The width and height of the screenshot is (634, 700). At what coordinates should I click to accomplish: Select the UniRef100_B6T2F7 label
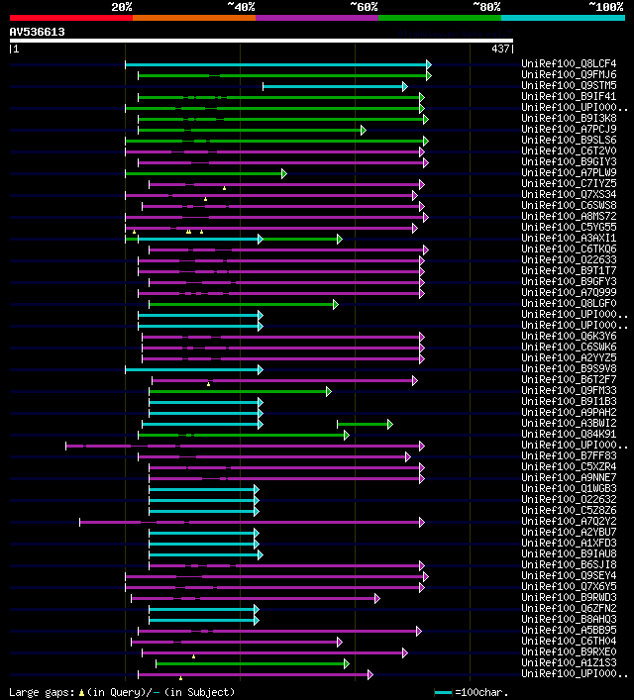click(x=569, y=379)
